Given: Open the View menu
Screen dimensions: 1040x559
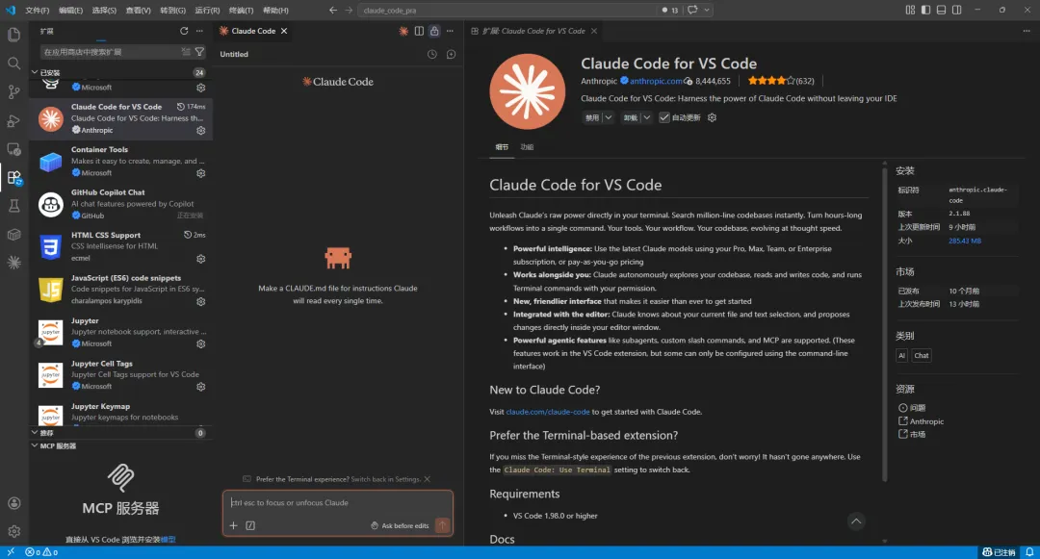Looking at the screenshot, I should 139,10.
